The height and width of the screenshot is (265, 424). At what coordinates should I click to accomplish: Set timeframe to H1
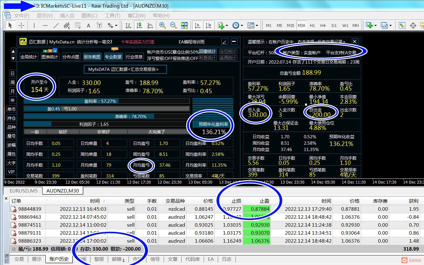click(x=312, y=26)
